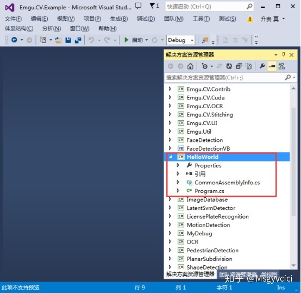301x293 pixels.
Task: Click the Solution Explorer search magnifier icon
Action: click(288, 77)
